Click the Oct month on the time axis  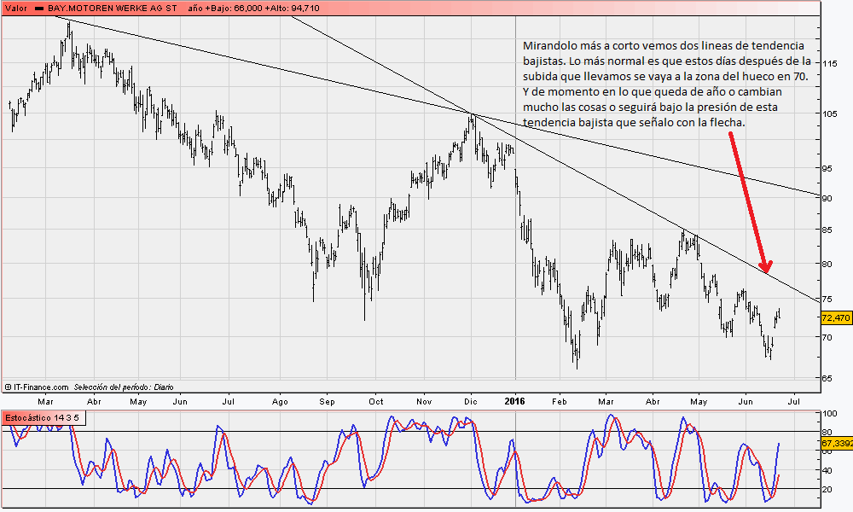click(375, 399)
